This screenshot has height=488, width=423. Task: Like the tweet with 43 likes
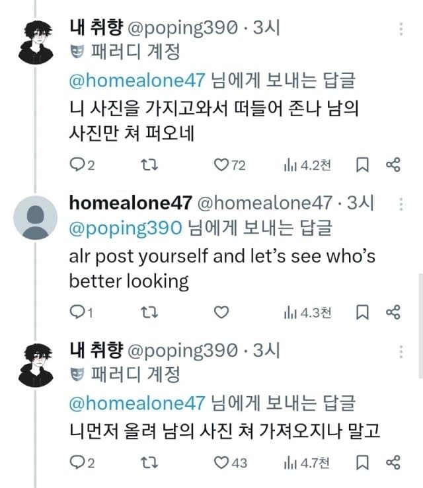click(x=221, y=462)
